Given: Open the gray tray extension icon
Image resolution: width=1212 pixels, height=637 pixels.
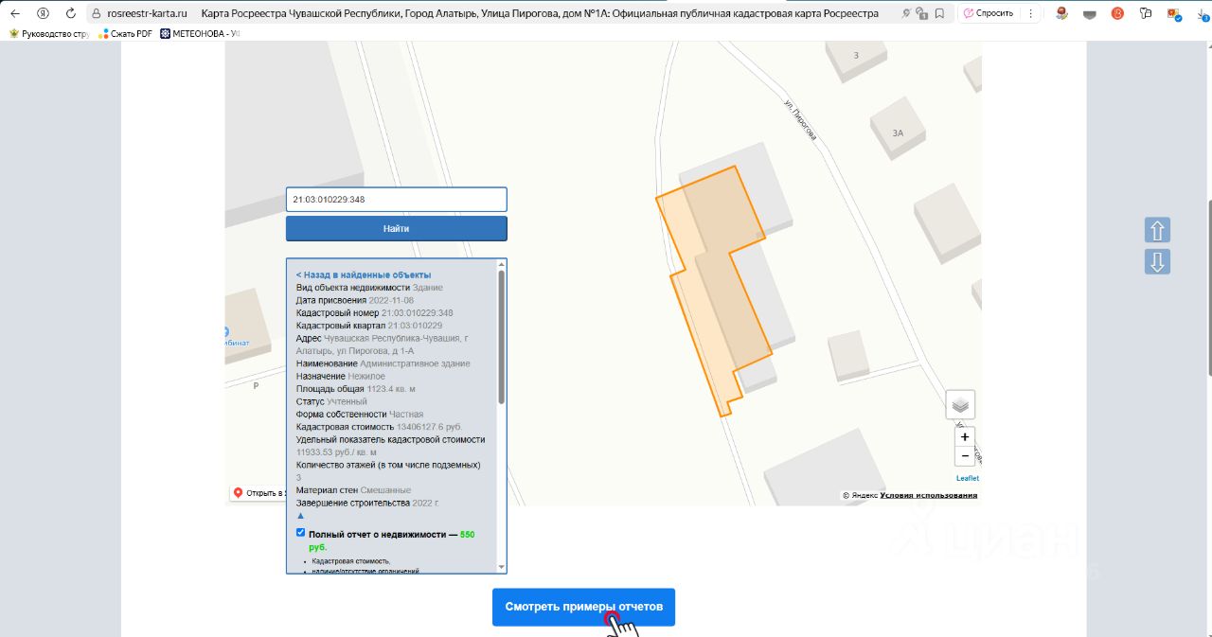Looking at the screenshot, I should coord(1091,13).
